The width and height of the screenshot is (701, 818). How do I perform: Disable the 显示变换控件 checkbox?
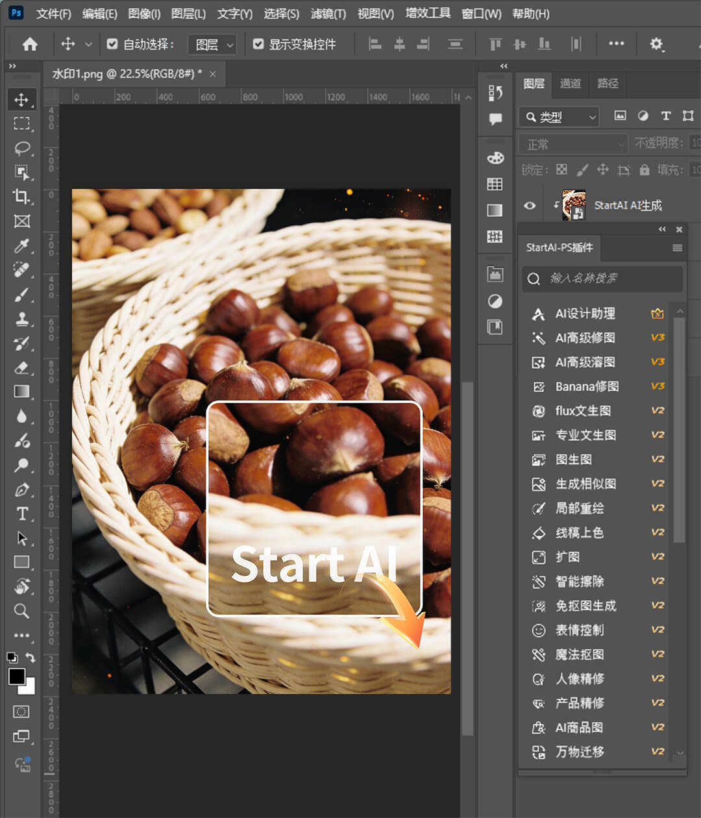click(x=258, y=44)
